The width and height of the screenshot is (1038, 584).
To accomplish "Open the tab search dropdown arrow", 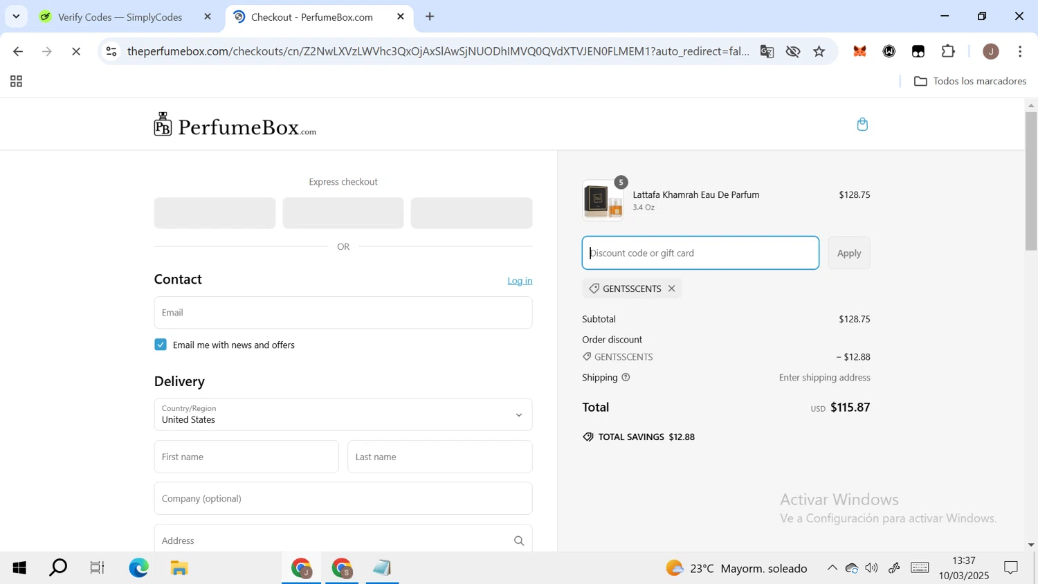I will 16,16.
